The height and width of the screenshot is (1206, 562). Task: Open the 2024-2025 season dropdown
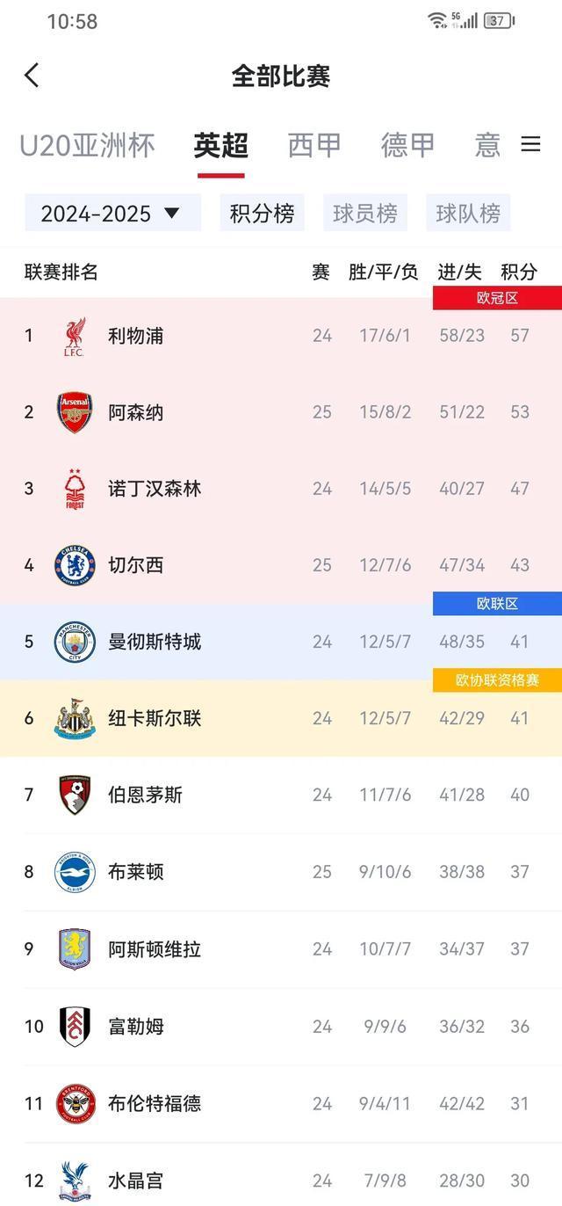112,212
